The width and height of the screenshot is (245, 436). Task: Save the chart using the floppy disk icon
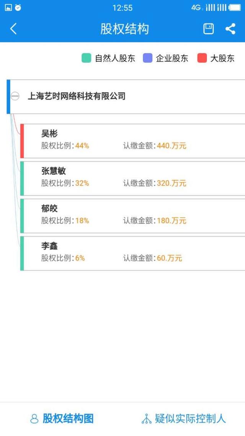point(208,28)
